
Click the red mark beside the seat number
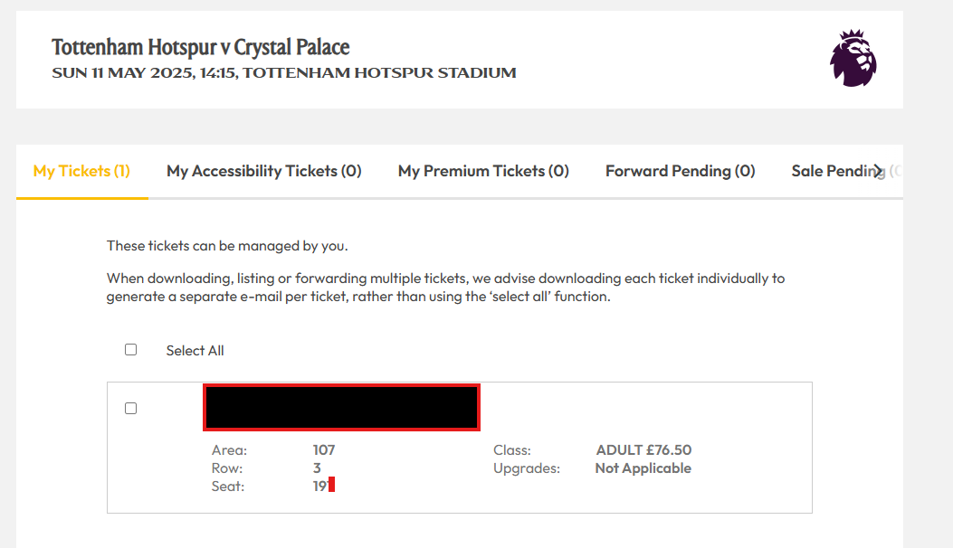[332, 485]
